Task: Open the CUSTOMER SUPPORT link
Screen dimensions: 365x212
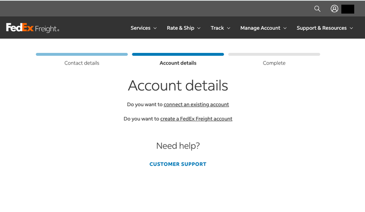Action: tap(178, 164)
